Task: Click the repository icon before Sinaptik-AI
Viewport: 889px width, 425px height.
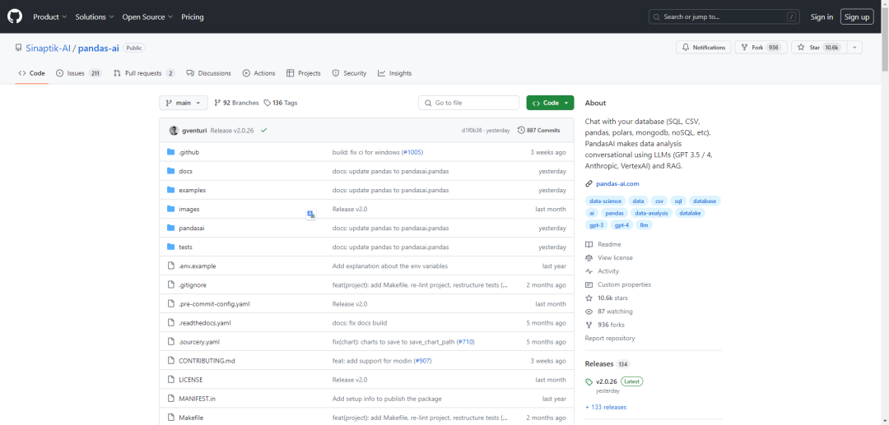Action: [x=19, y=49]
